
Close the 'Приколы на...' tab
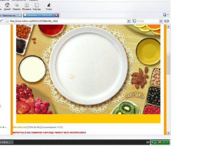(x=20, y=15)
